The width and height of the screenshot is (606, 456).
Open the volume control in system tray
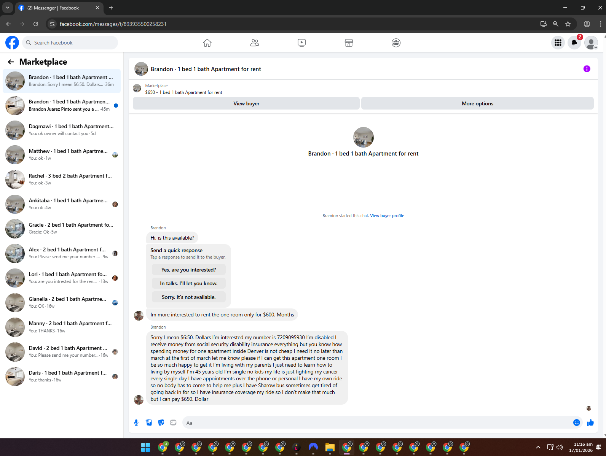[x=560, y=447]
